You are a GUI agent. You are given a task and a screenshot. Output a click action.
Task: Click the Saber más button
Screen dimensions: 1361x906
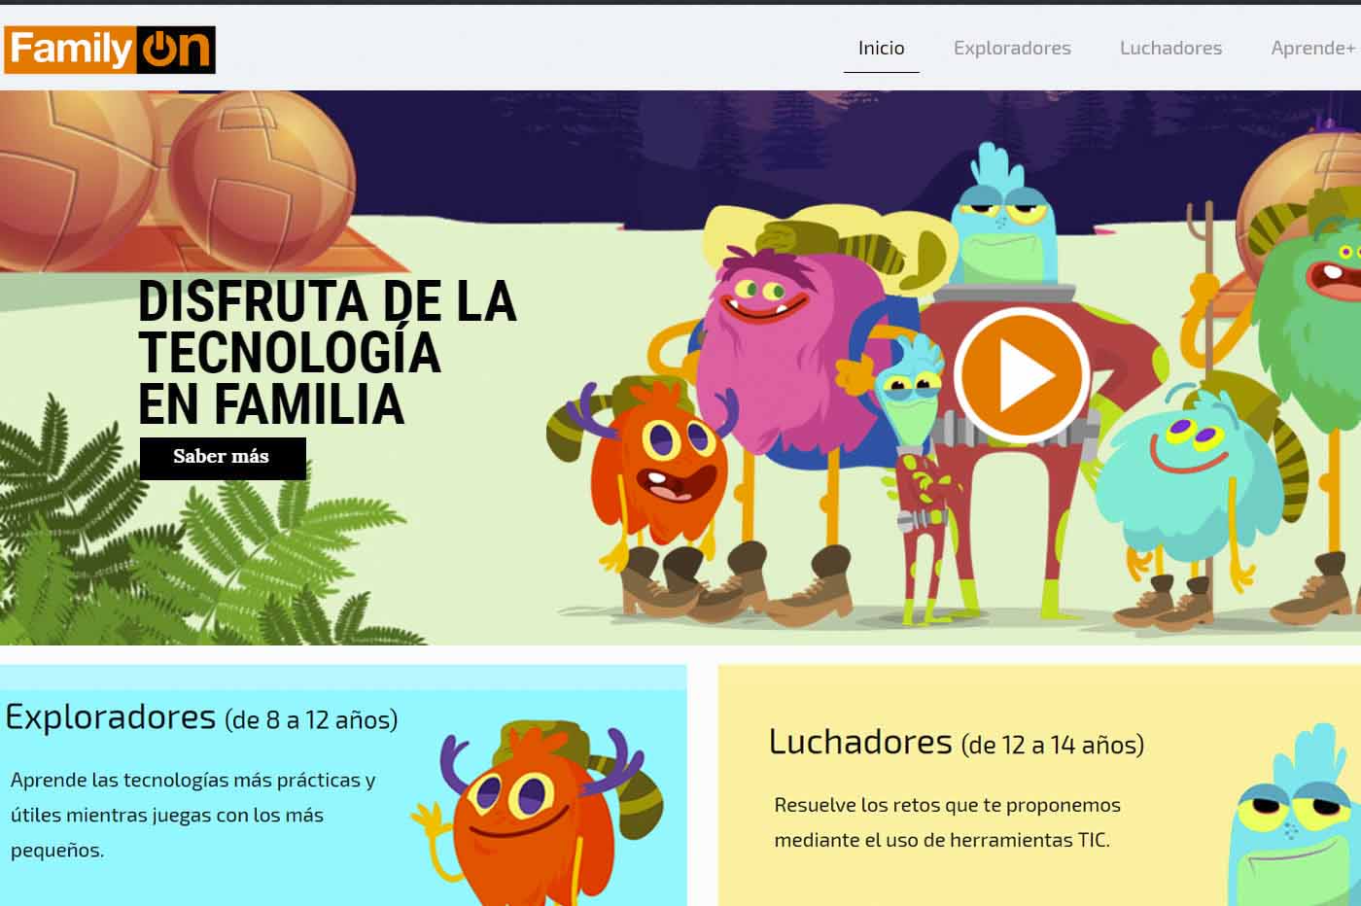[223, 458]
